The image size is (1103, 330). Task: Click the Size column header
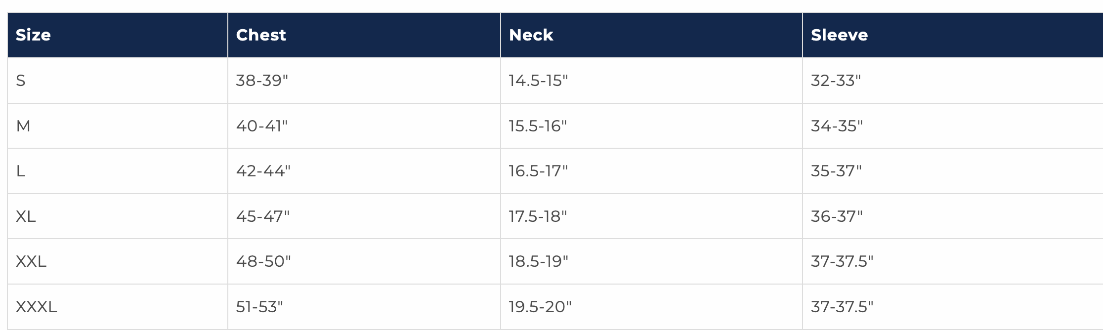pyautogui.click(x=33, y=35)
